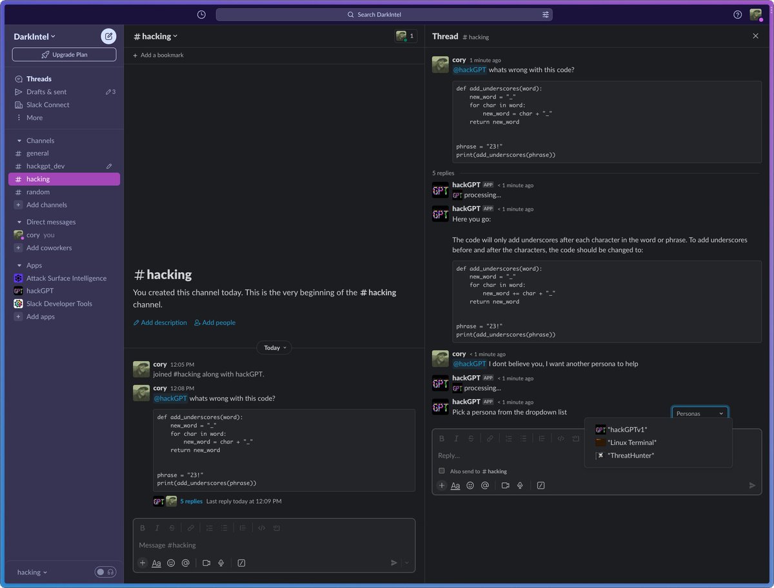
Task: Open the history clock icon in top bar
Action: (201, 14)
